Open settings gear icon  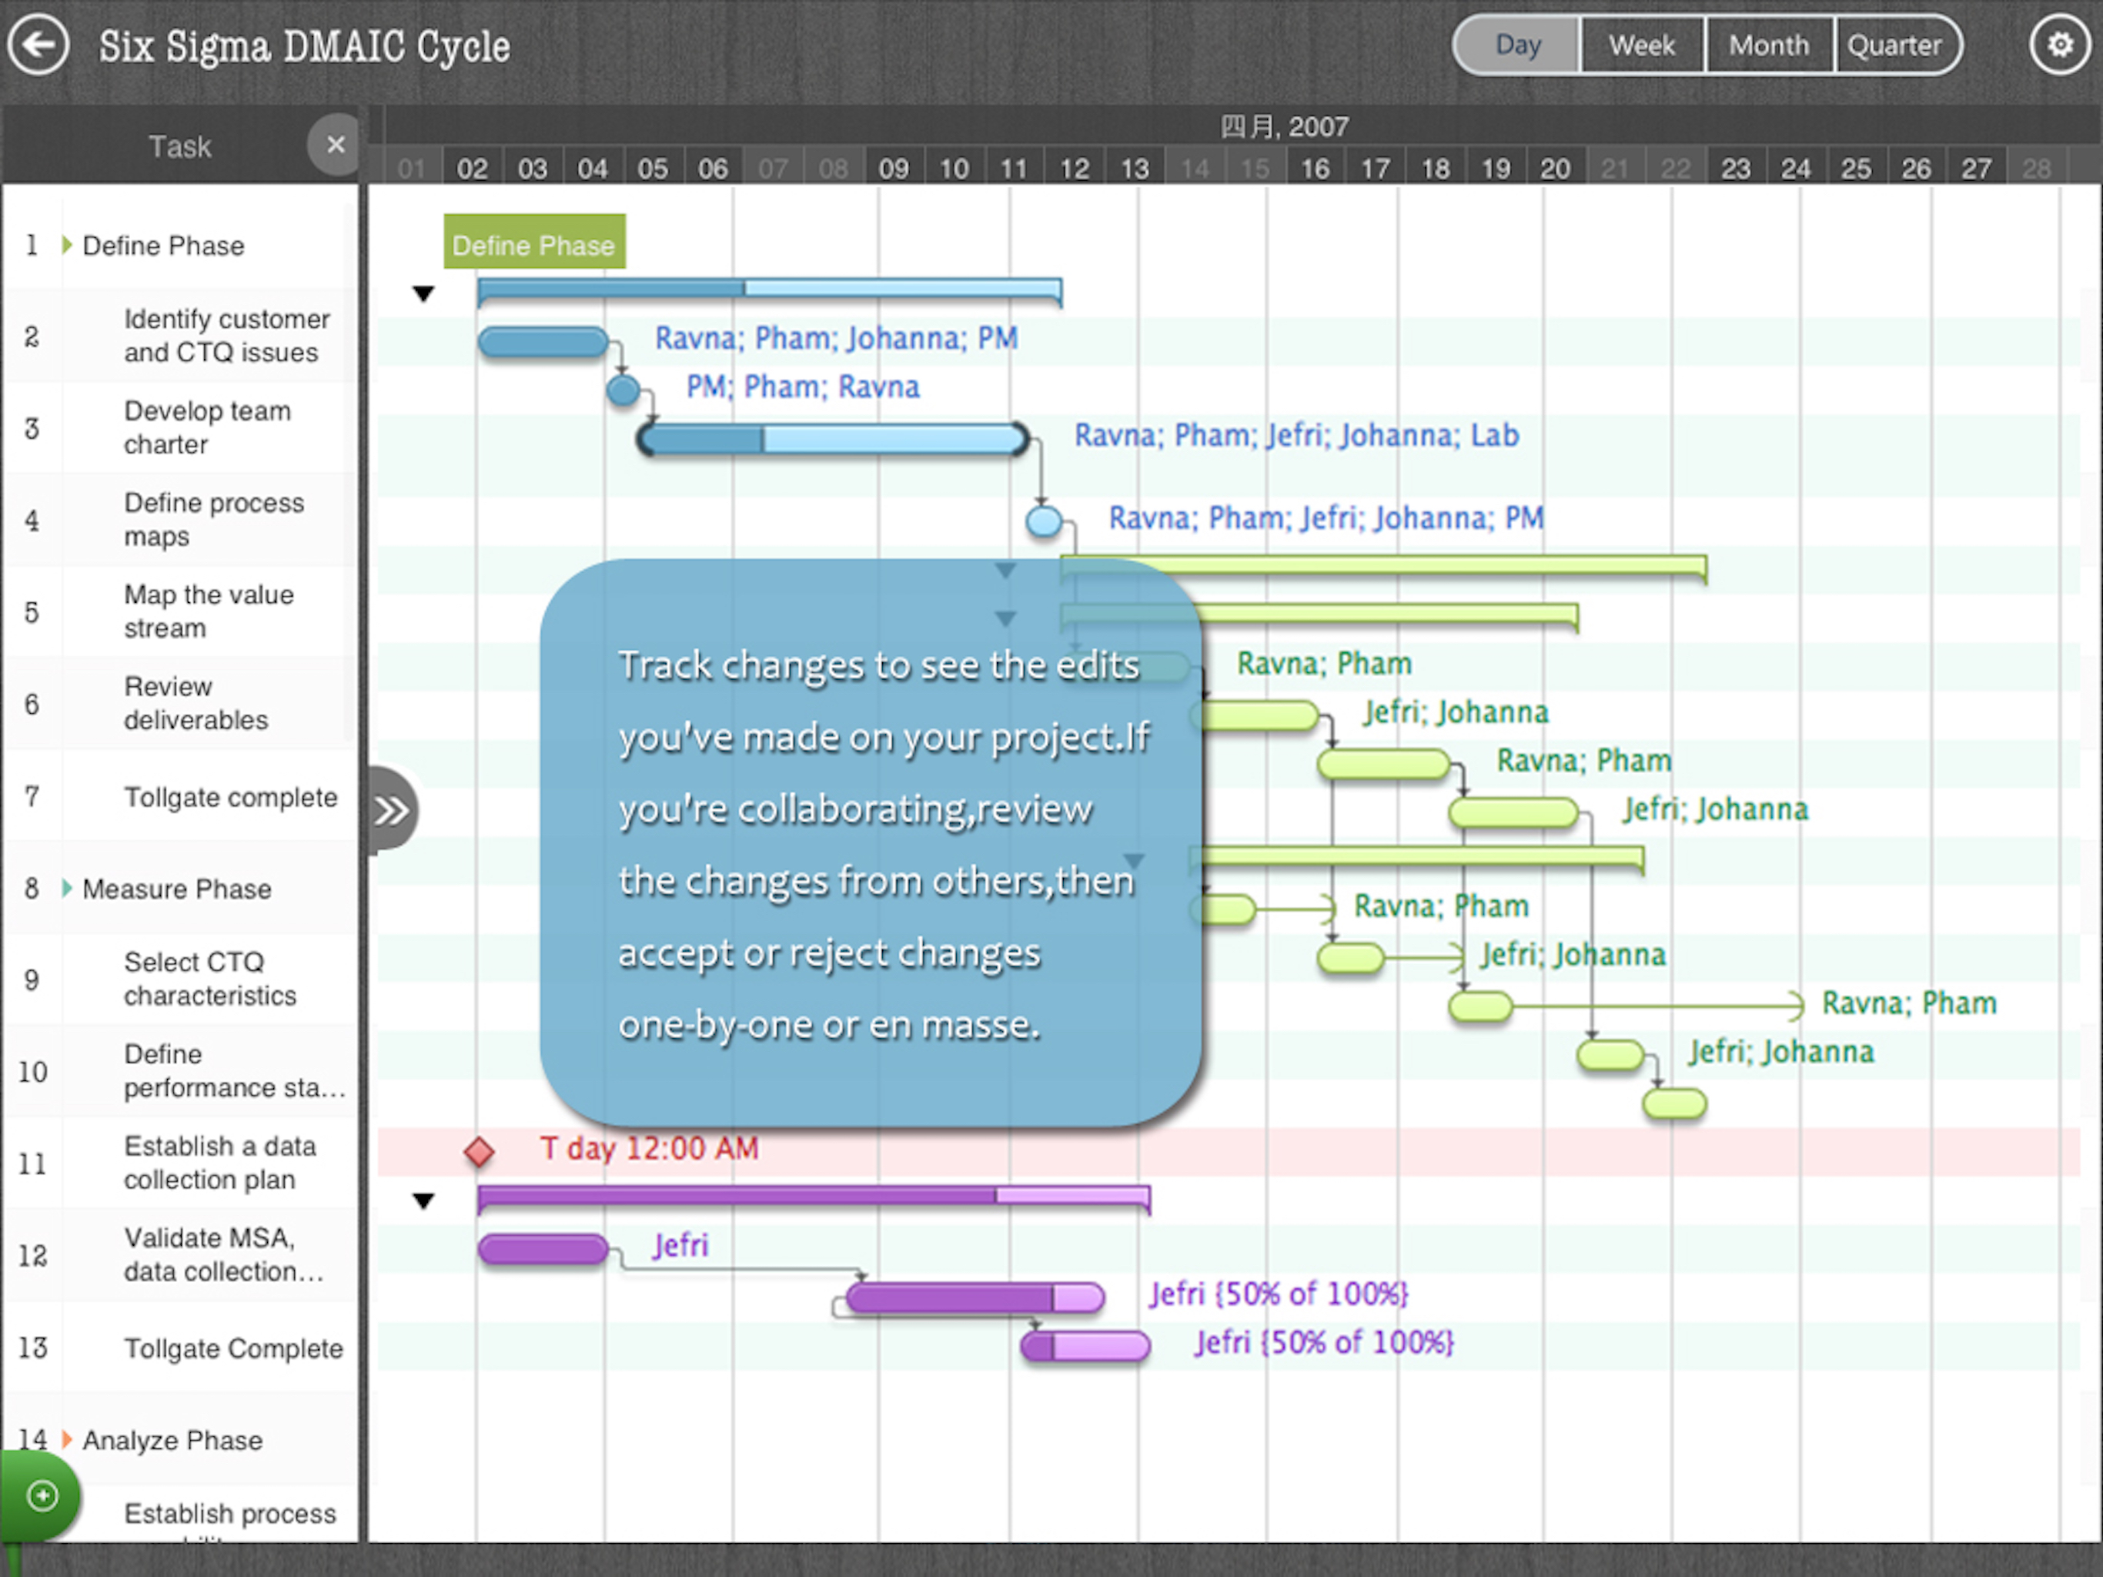click(x=2059, y=45)
